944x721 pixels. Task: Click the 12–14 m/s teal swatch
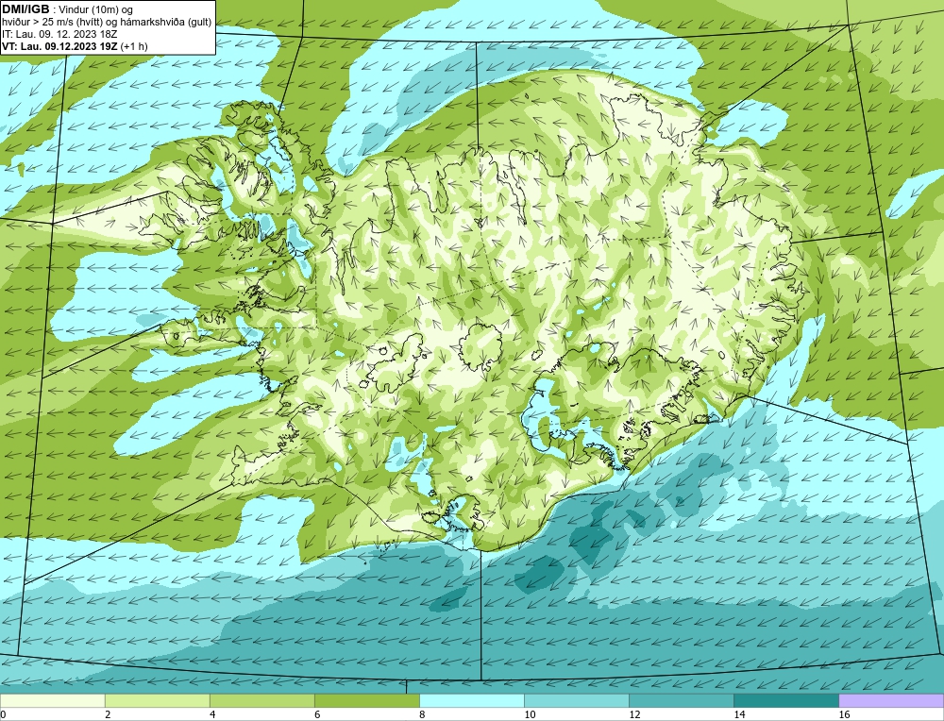681,700
